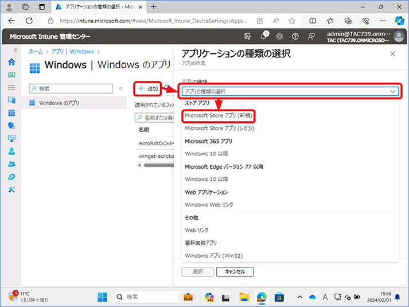Viewport: 409px width, 307px height.
Task: Open Copilot/remote help icon in Intune header
Action: pos(248,37)
